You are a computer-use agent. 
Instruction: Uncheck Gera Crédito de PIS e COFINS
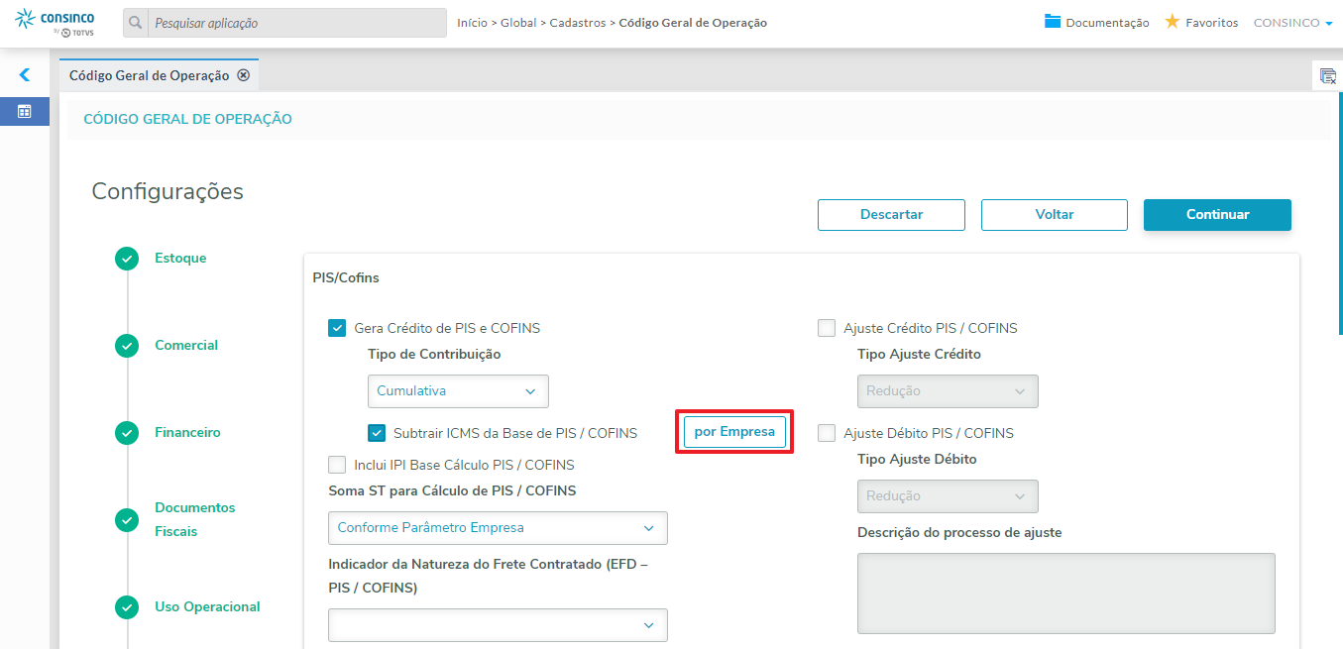pos(337,328)
